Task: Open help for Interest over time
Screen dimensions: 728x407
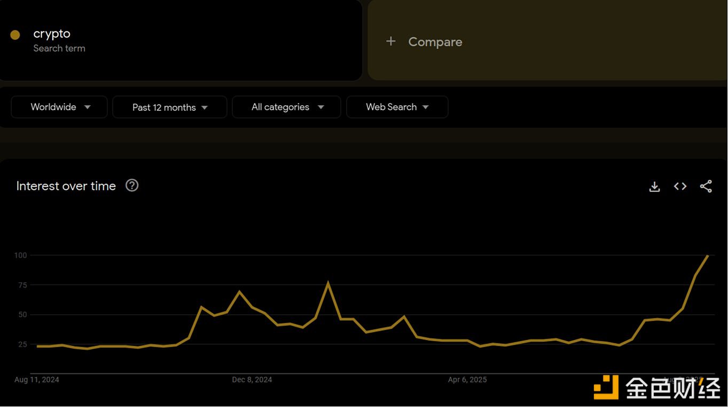Action: coord(132,186)
